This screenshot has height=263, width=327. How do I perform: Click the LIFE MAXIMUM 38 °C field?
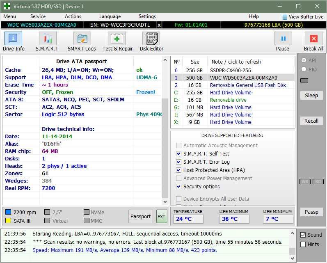[x=234, y=219]
